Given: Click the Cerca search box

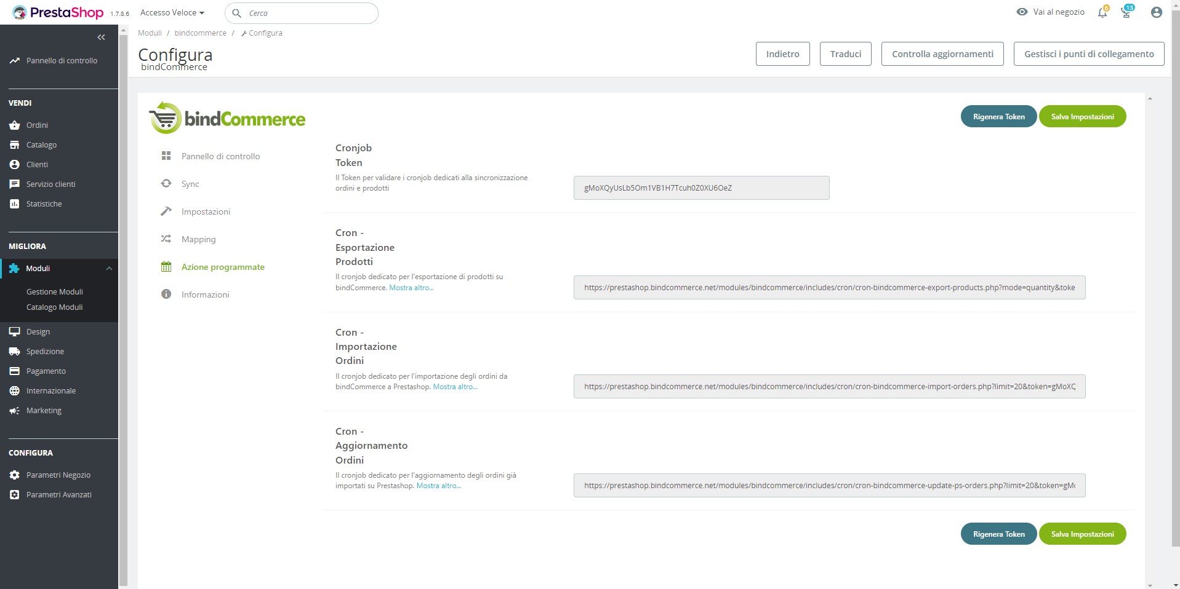Looking at the screenshot, I should [308, 13].
